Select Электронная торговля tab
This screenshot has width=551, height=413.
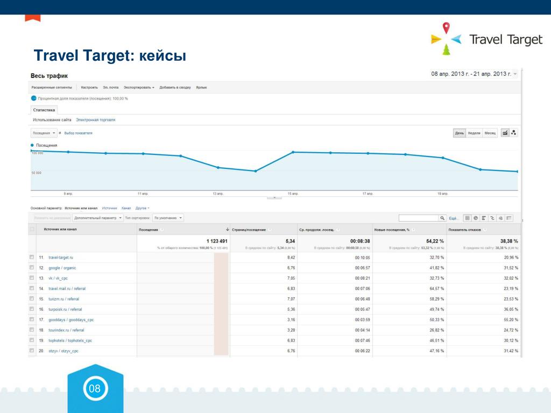96,120
